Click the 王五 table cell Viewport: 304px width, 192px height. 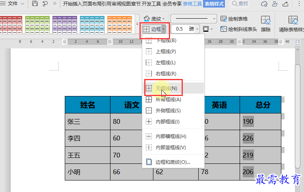(x=88, y=155)
